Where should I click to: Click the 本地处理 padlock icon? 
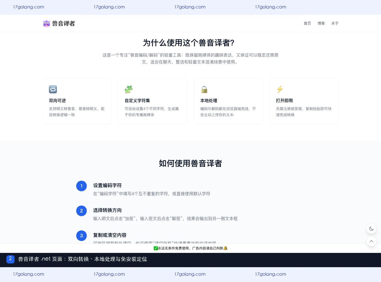[204, 89]
